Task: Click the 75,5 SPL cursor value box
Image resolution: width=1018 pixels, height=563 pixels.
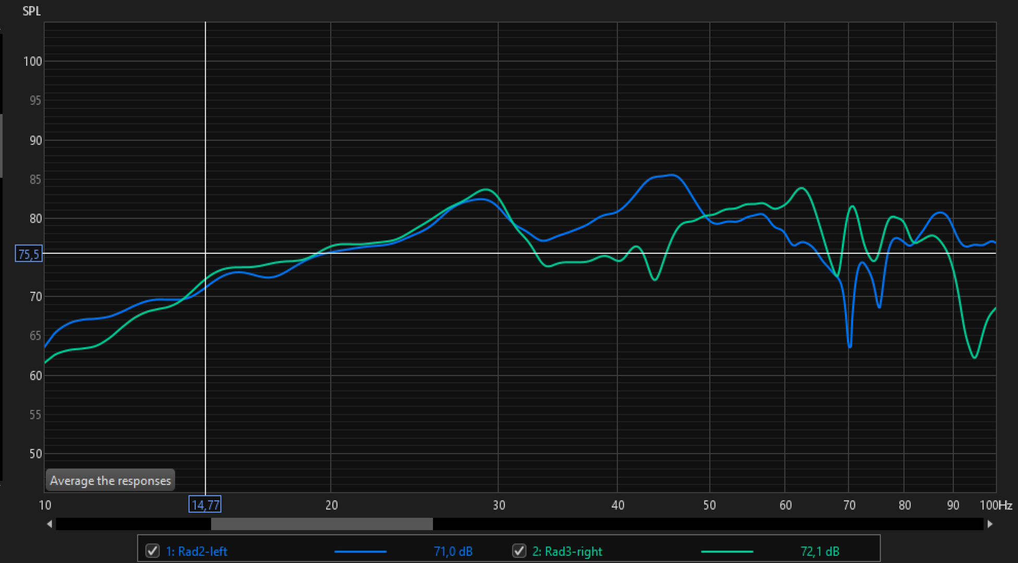Action: pos(28,254)
